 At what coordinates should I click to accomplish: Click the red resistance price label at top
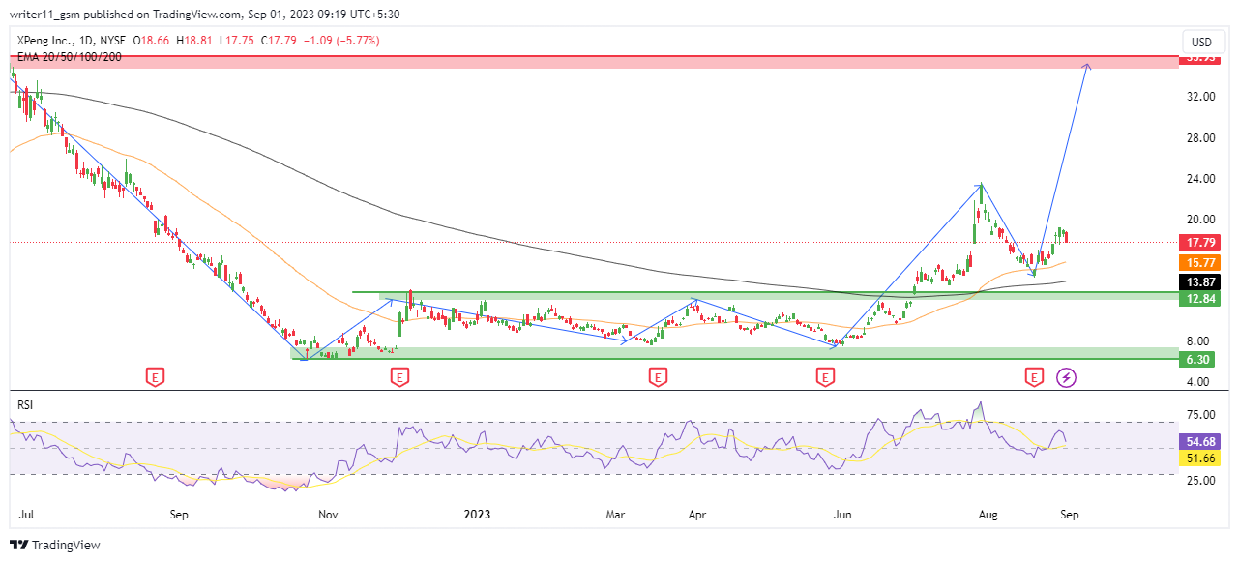(1198, 60)
